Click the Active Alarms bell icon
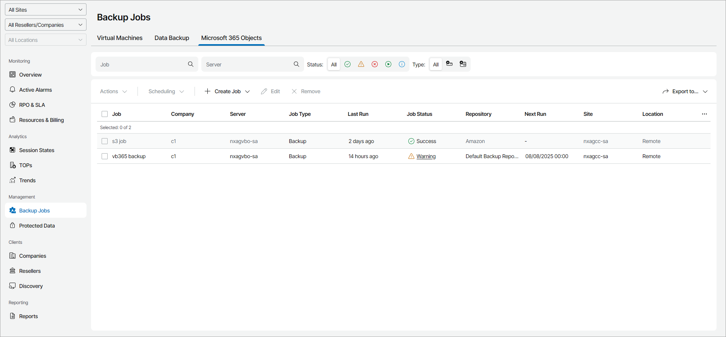 coord(12,89)
